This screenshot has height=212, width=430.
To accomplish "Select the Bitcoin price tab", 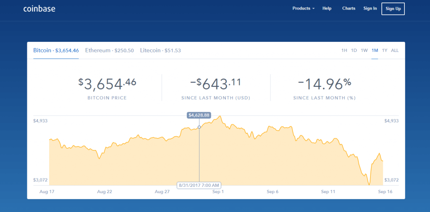I will tap(56, 50).
